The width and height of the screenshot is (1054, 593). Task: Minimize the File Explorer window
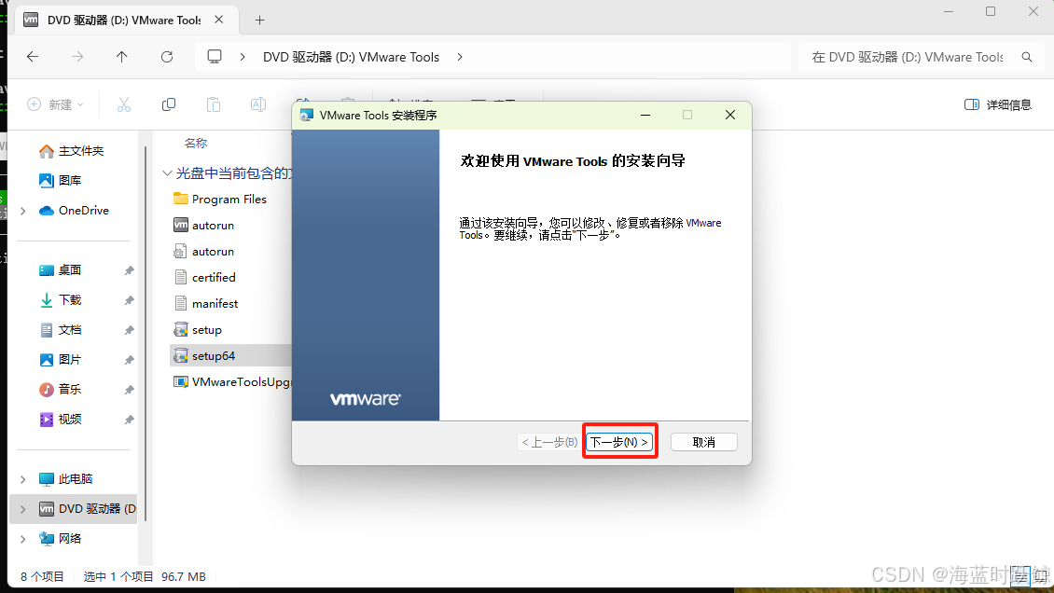(949, 11)
